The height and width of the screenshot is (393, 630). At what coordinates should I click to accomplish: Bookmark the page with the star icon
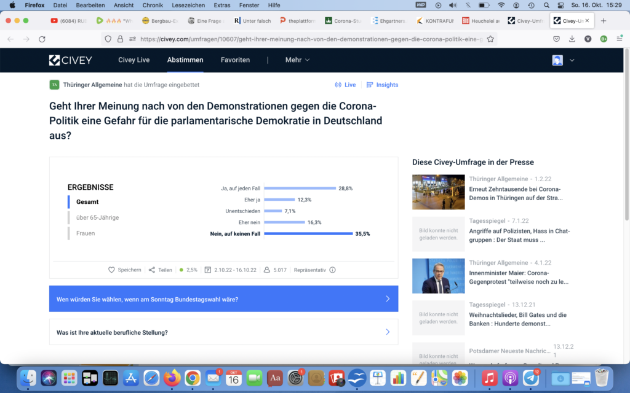click(x=490, y=39)
